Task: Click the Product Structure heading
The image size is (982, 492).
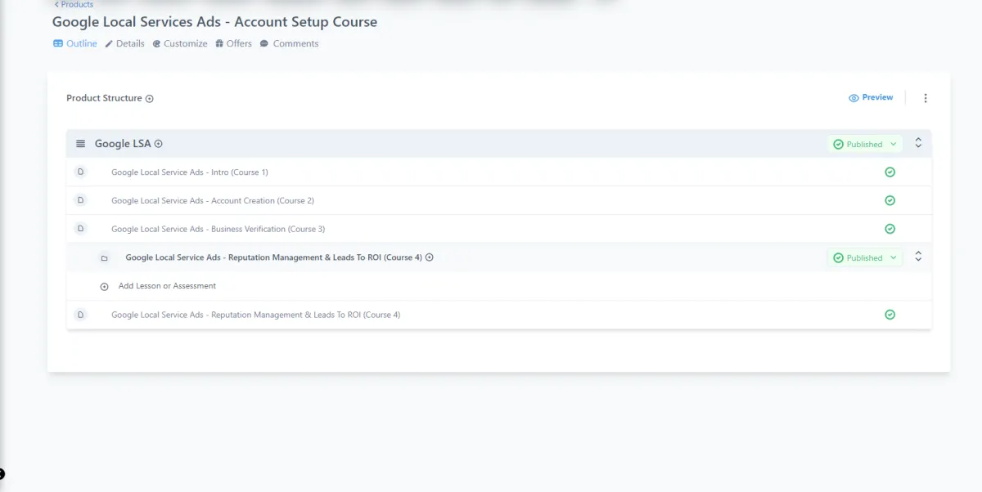Action: pyautogui.click(x=104, y=98)
